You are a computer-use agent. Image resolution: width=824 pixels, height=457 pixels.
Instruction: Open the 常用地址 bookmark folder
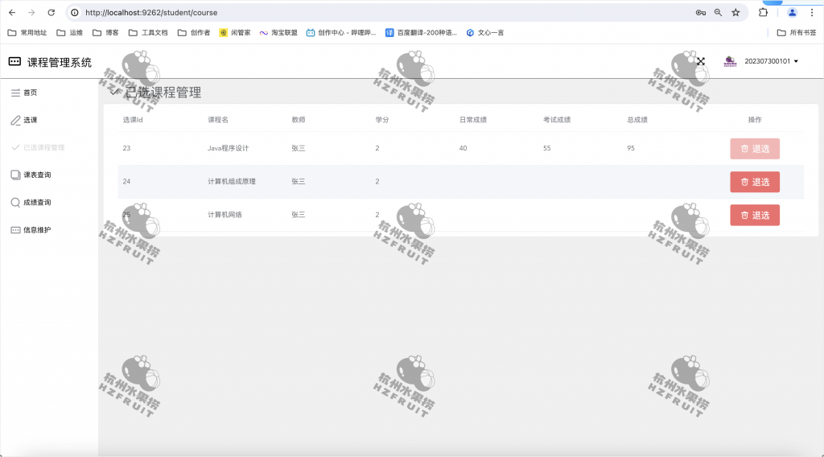tap(27, 32)
